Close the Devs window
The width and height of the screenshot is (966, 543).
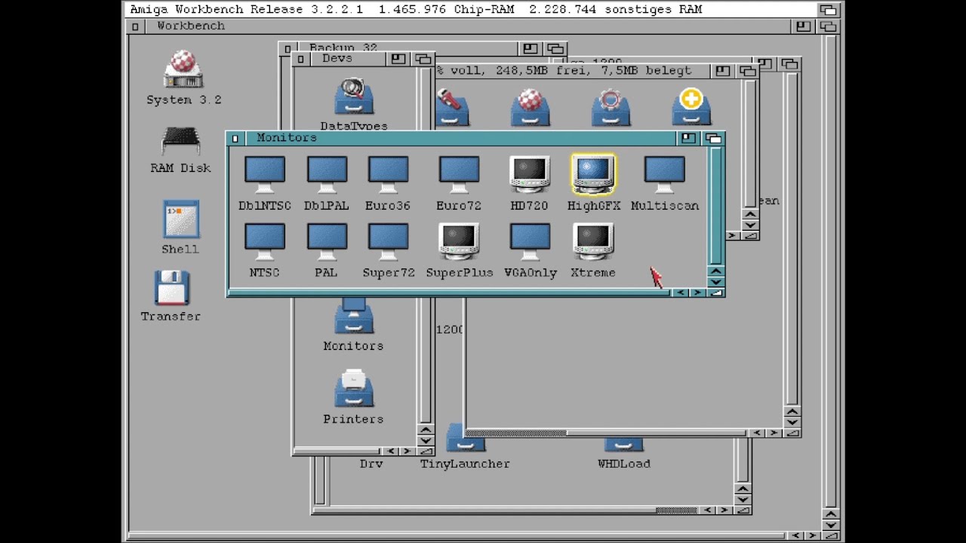coord(300,59)
